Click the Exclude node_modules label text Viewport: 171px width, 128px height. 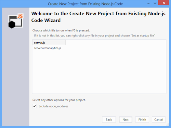point(53,106)
